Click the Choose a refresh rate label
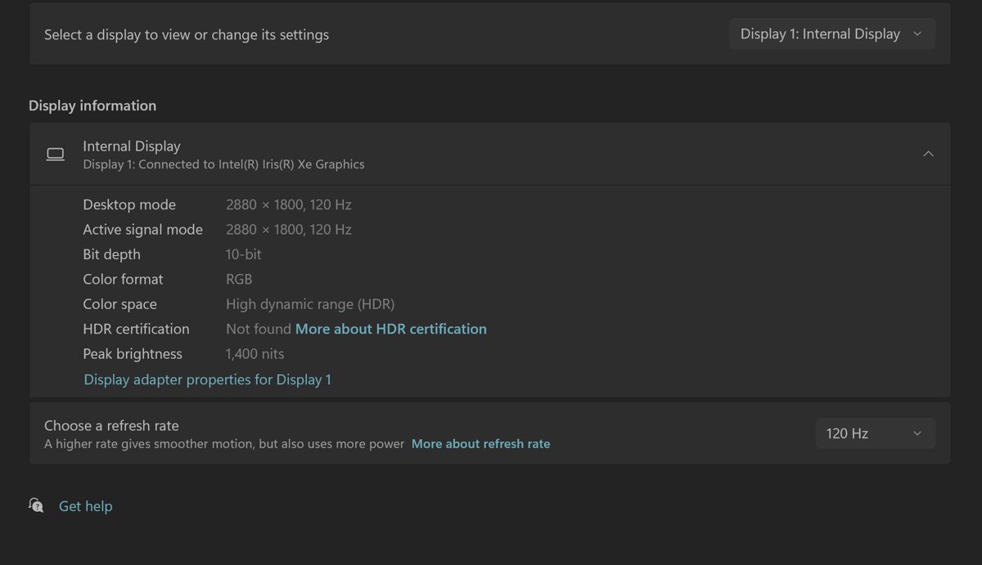Viewport: 982px width, 565px height. (x=111, y=425)
